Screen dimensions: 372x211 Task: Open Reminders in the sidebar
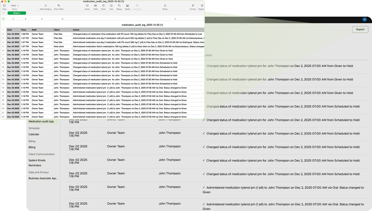tap(35, 165)
